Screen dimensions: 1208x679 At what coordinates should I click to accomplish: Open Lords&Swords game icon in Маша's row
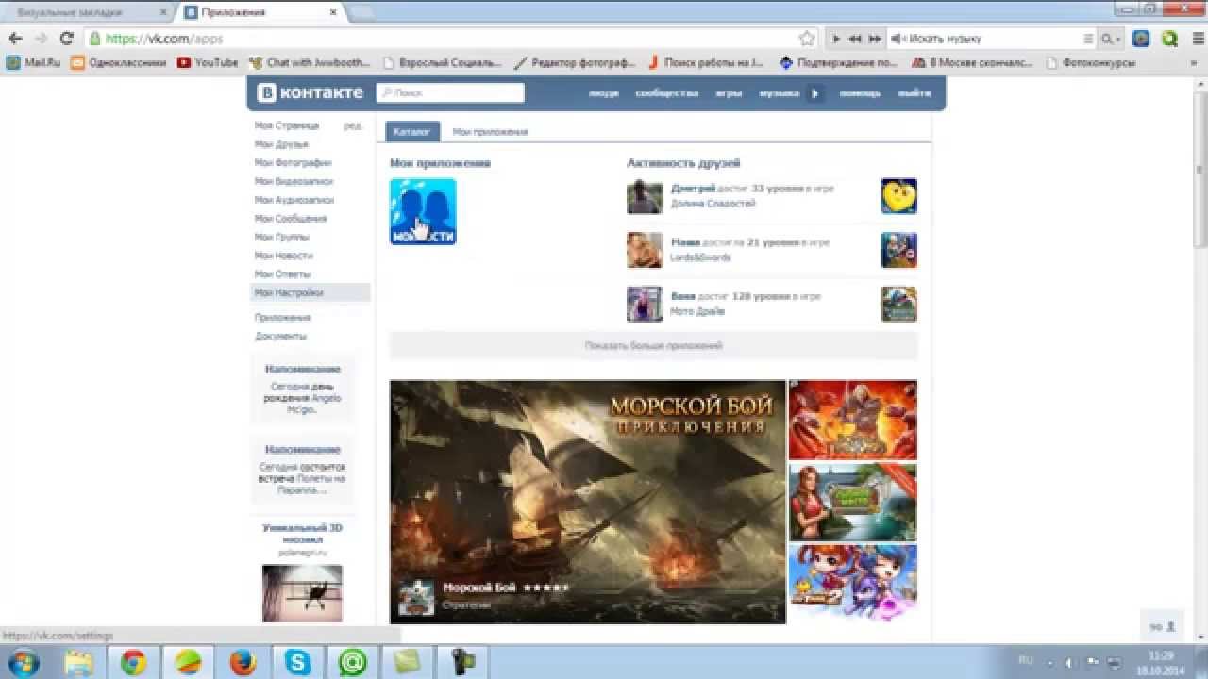coord(899,250)
